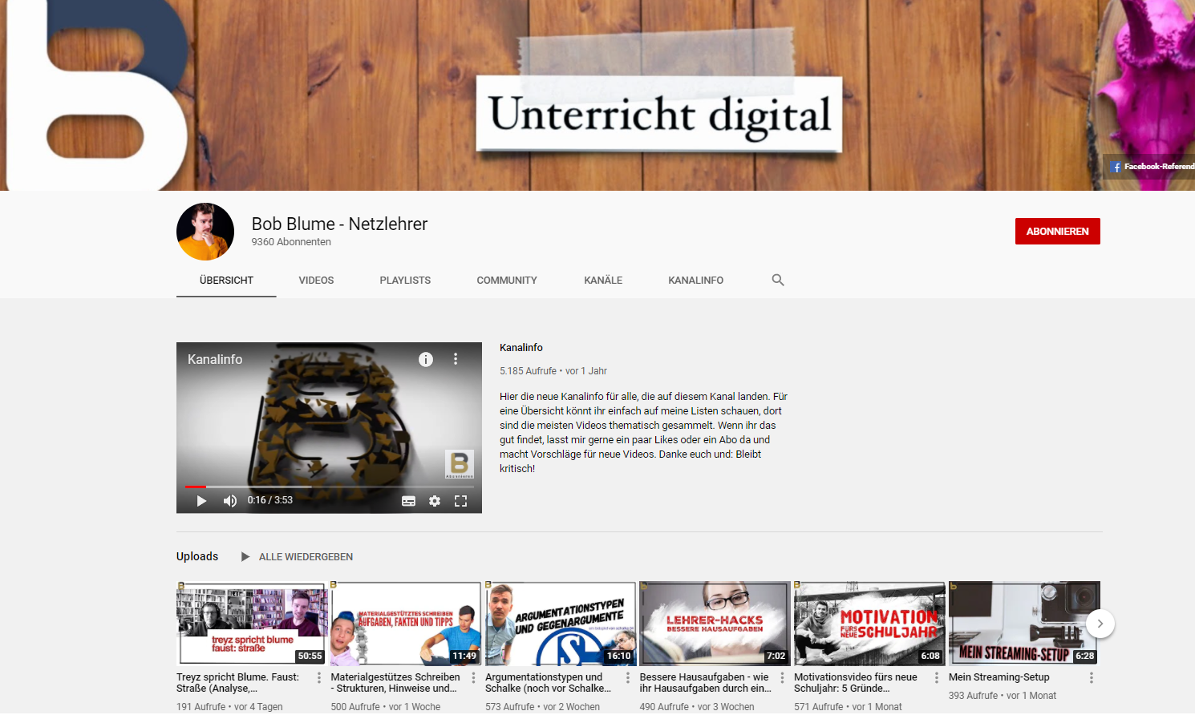Open the player settings gear

(435, 500)
